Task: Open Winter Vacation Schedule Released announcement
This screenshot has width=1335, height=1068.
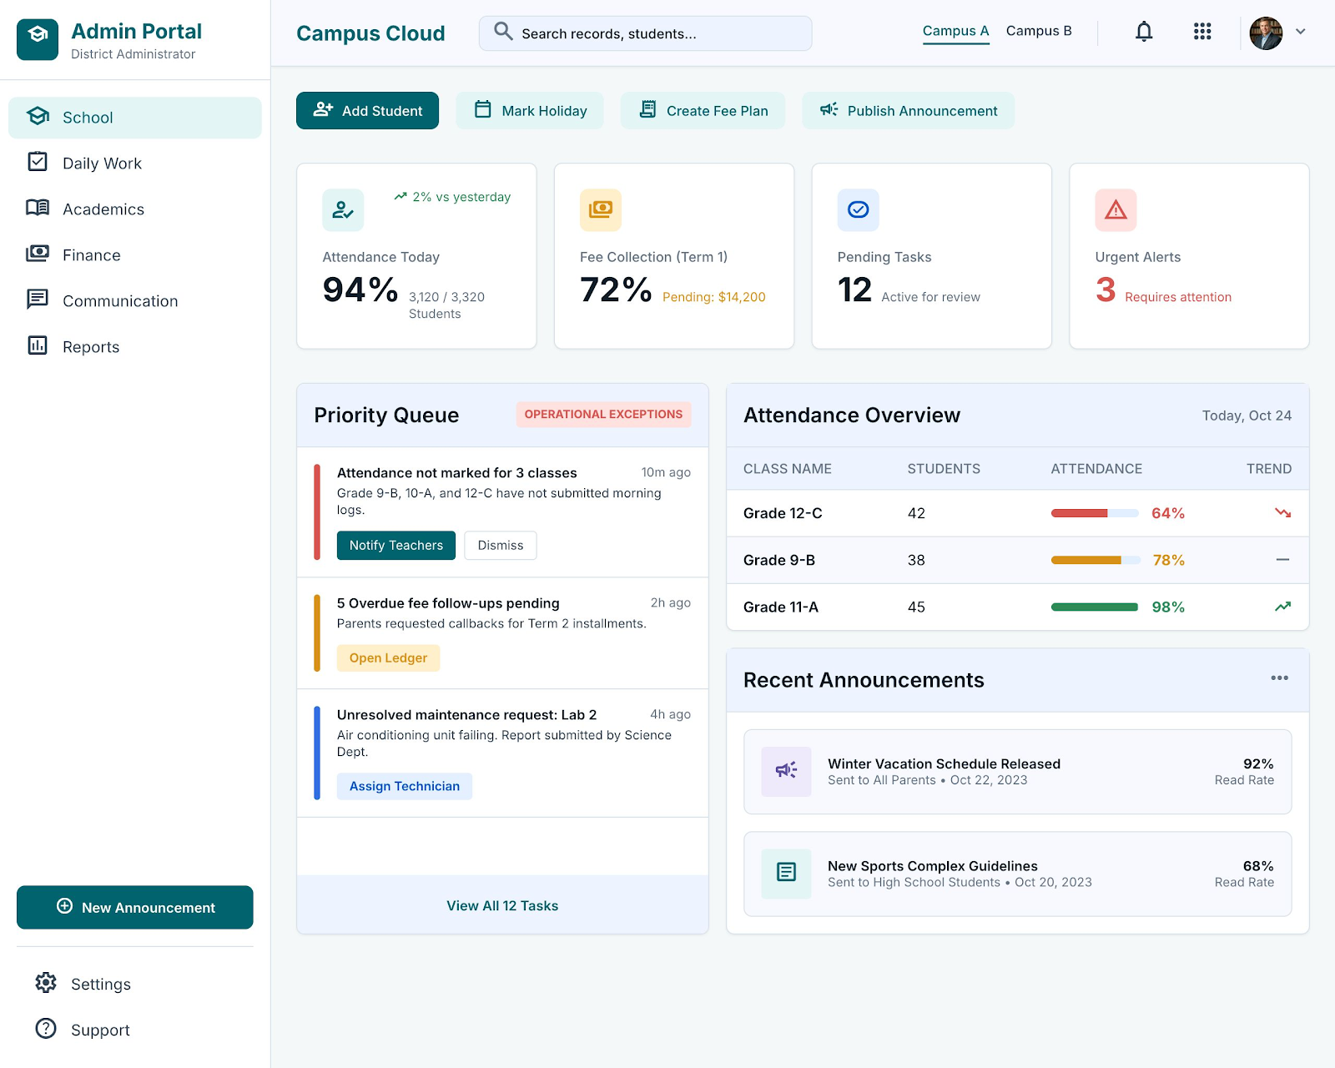Action: click(1017, 772)
